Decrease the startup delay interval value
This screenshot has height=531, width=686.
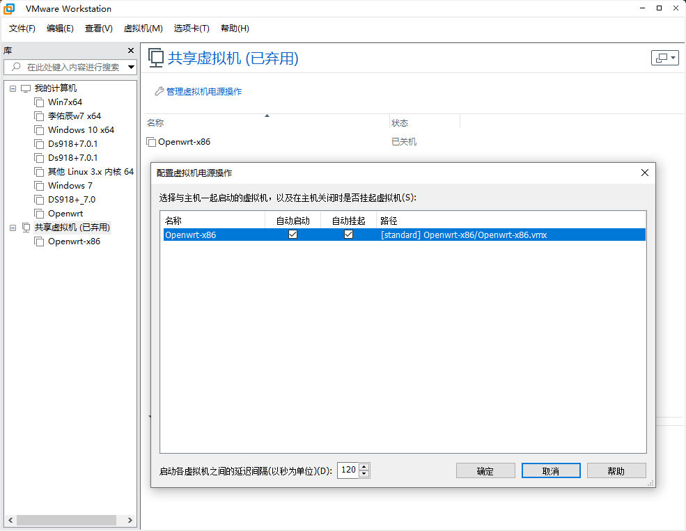pos(364,474)
